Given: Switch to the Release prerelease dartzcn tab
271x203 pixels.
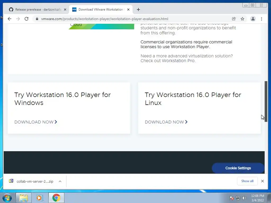Looking at the screenshot, I should point(38,10).
